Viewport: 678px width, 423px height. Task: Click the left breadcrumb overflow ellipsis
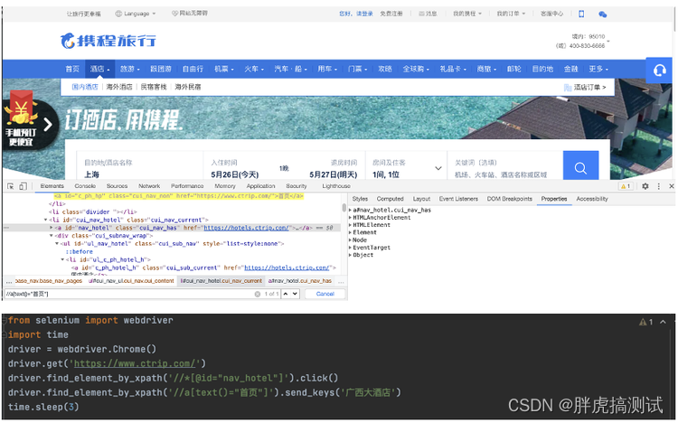[9, 281]
